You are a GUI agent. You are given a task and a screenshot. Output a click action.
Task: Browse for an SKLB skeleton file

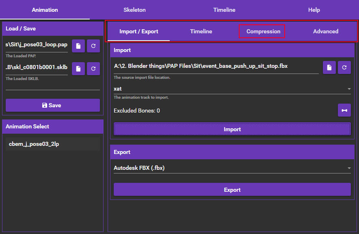[78, 69]
